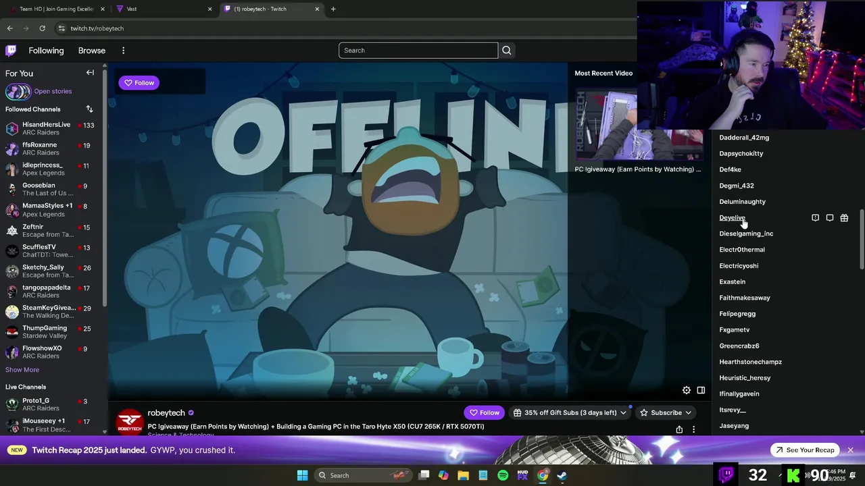Open stories link
This screenshot has width=865, height=486.
(53, 91)
